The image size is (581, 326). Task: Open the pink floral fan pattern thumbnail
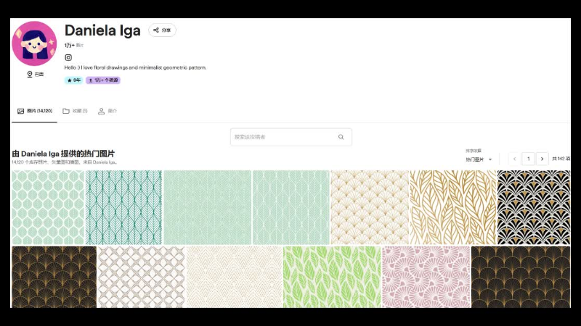point(426,277)
